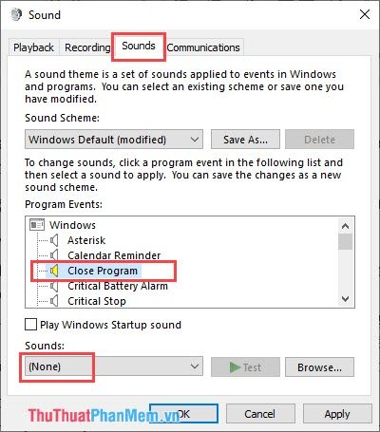Click the green play triangle on Test
The height and width of the screenshot is (432, 380).
pos(235,367)
